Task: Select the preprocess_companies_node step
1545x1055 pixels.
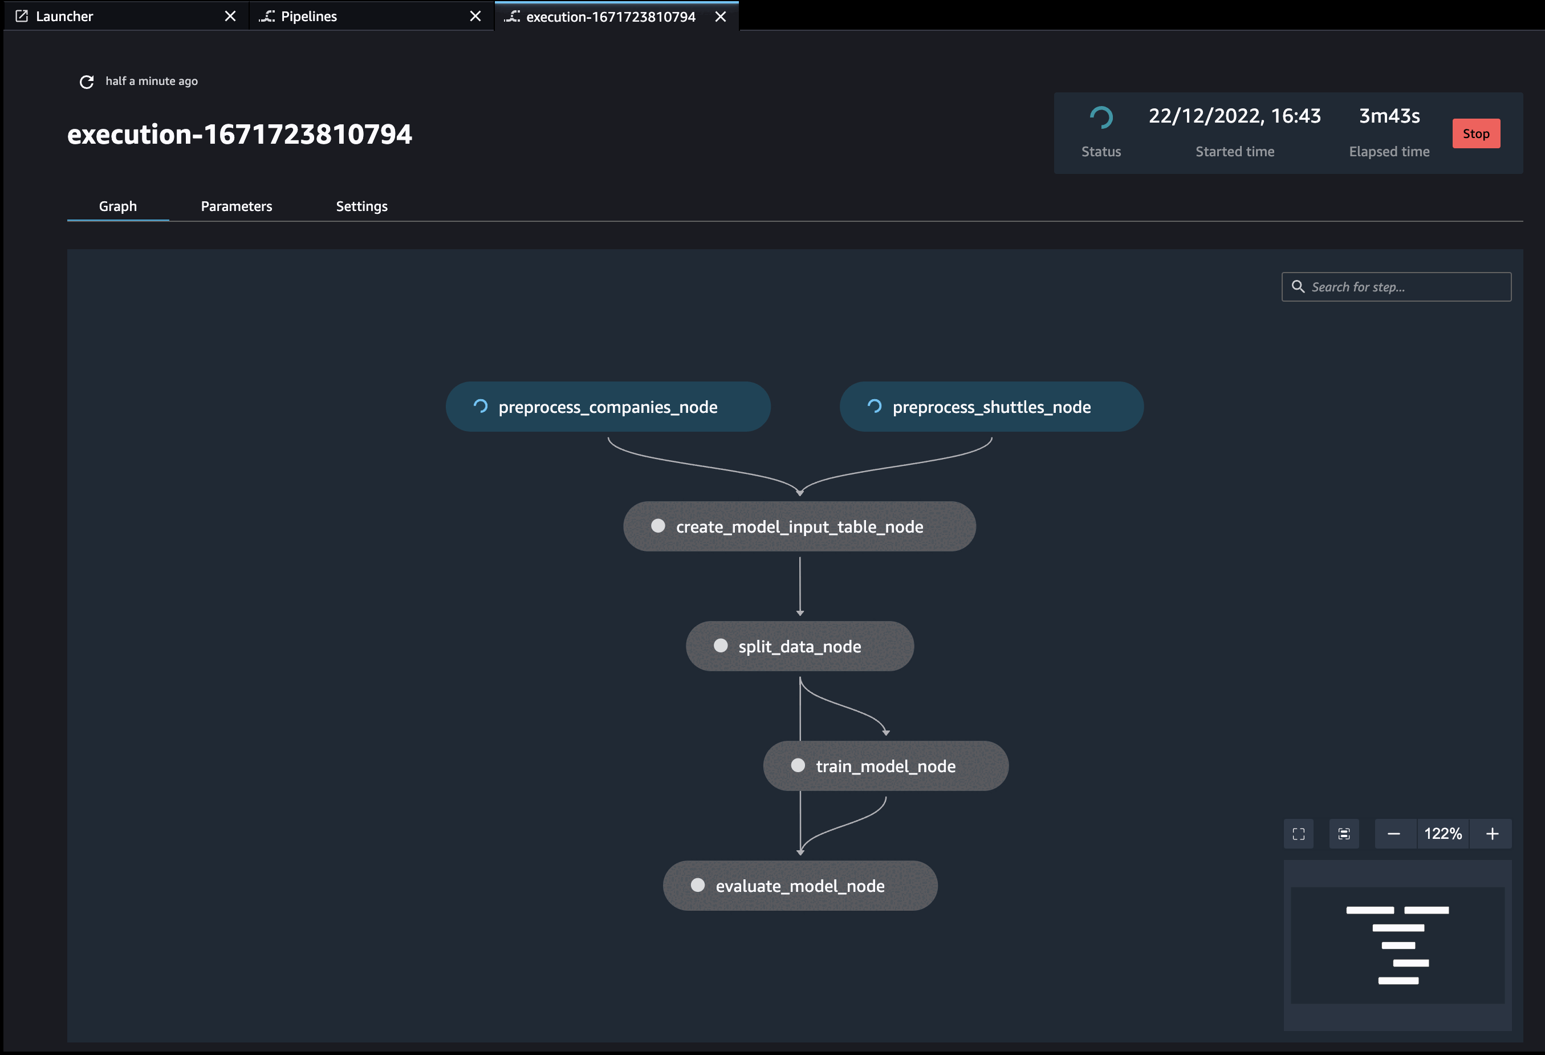Action: coord(607,407)
